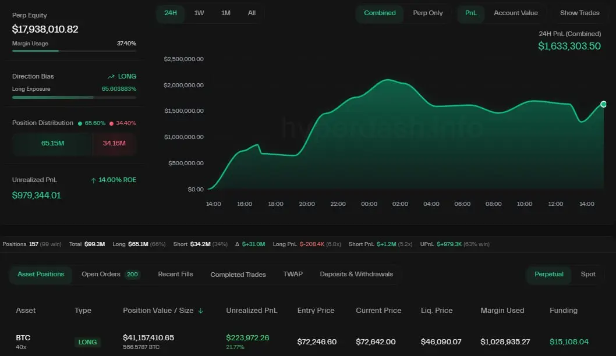The width and height of the screenshot is (616, 356).
Task: Select PnL chart mode
Action: pyautogui.click(x=470, y=13)
